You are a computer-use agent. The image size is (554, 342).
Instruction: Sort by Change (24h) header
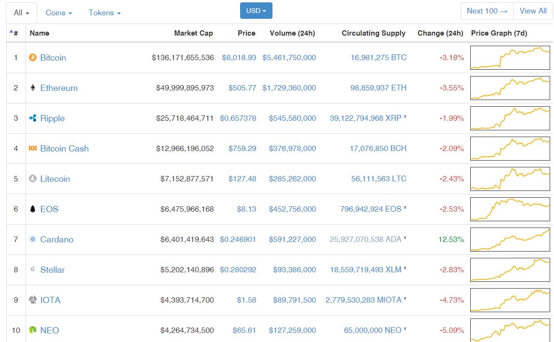pos(440,33)
